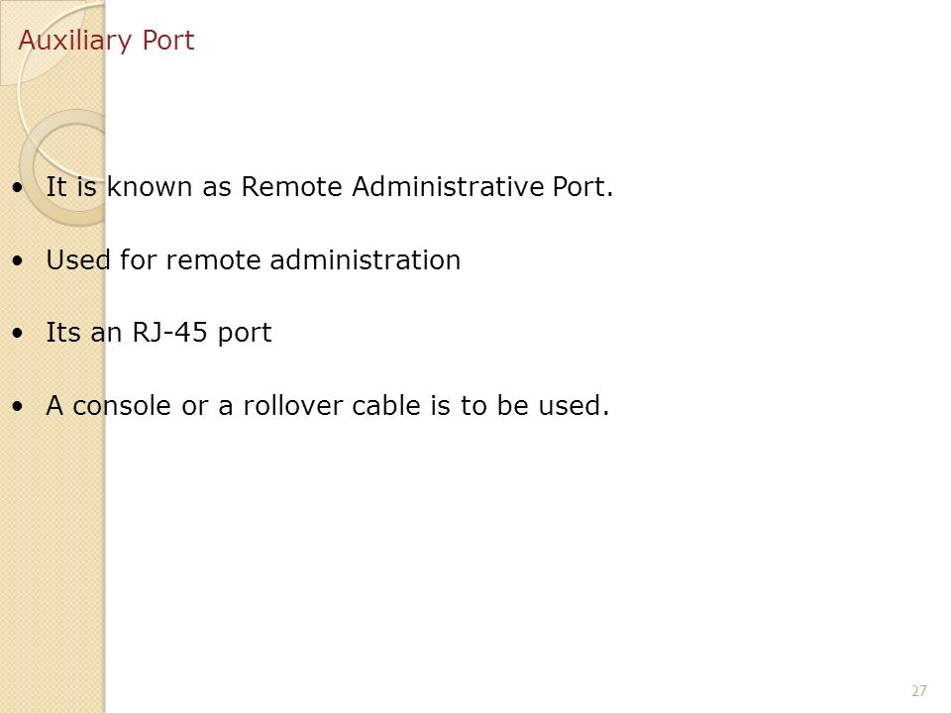Click the word "used." ending last bullet

(574, 405)
